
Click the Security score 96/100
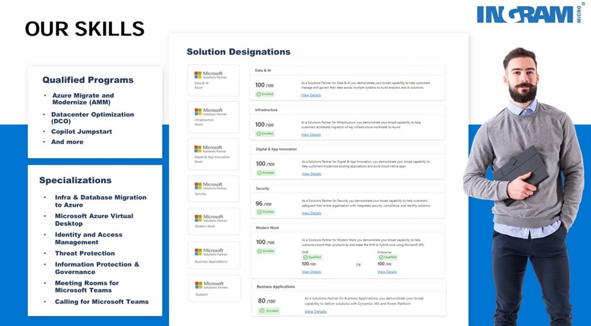(264, 204)
